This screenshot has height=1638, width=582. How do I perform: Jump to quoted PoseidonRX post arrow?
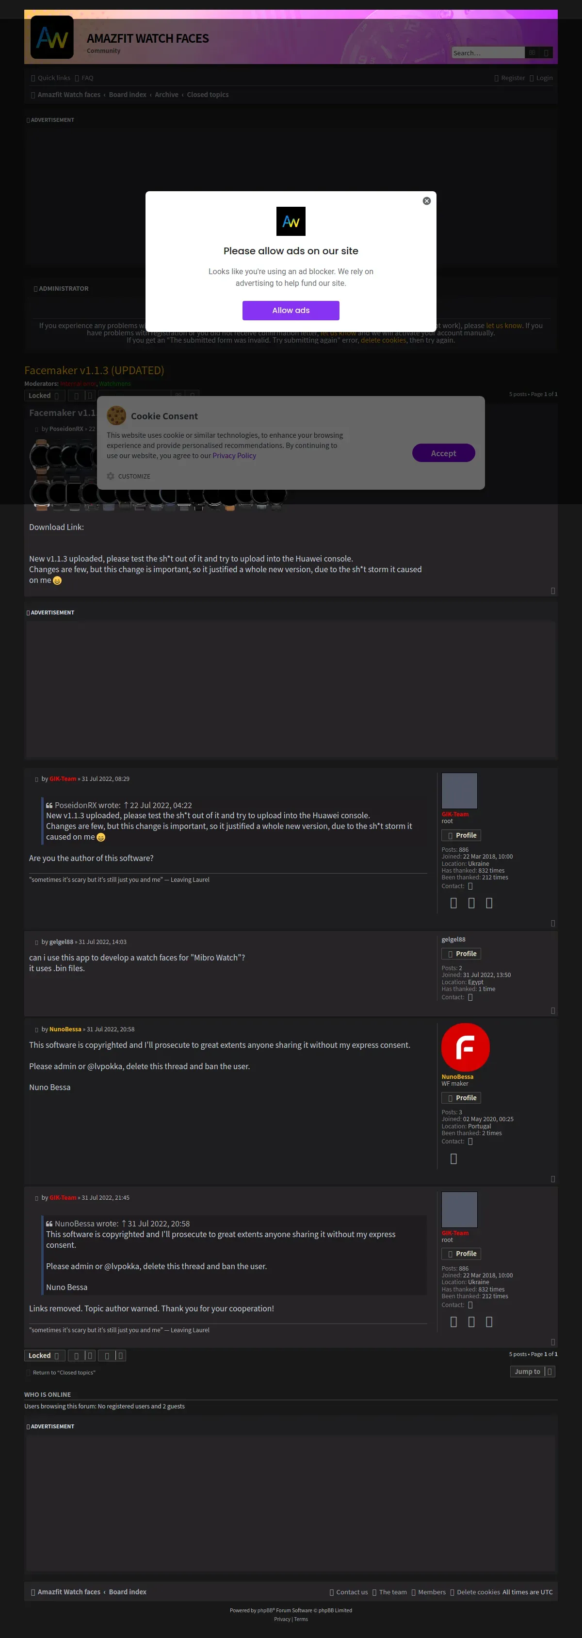(x=126, y=805)
